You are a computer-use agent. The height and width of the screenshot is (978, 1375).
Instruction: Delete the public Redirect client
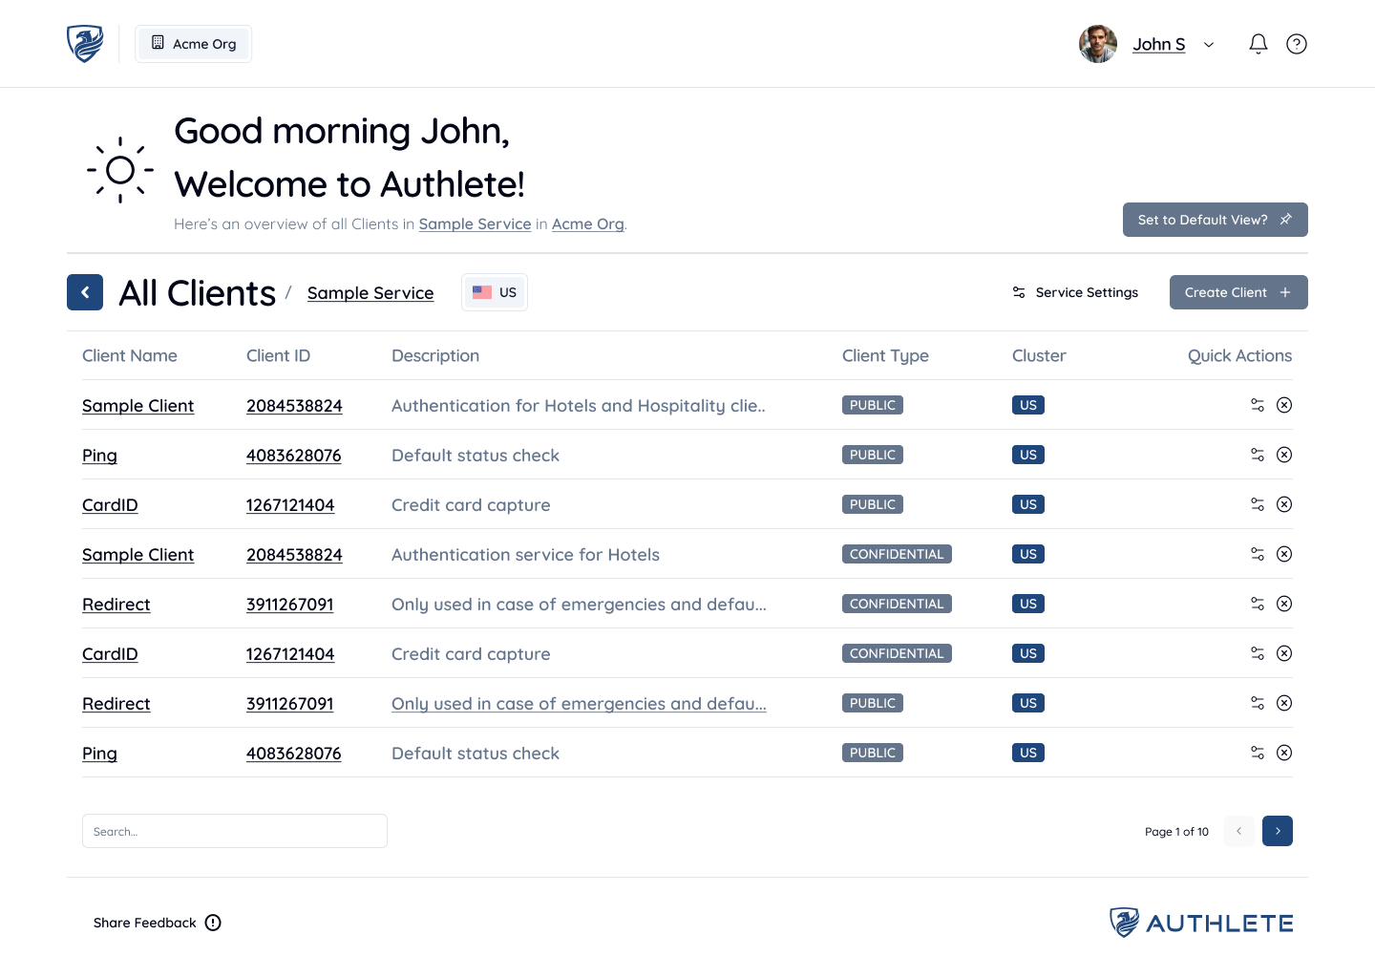(x=1284, y=703)
